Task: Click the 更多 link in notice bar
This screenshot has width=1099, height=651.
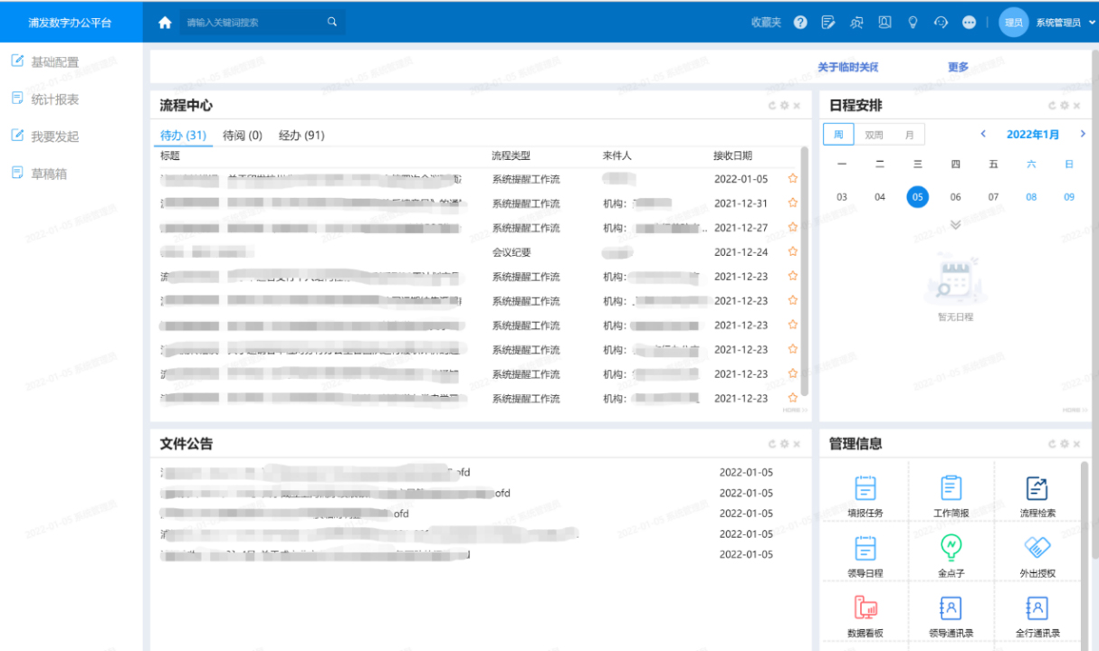Action: [958, 67]
